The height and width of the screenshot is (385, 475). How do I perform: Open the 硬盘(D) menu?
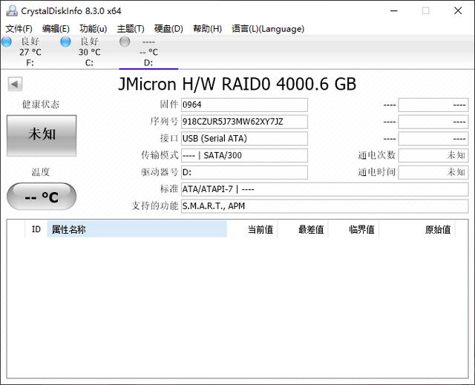(x=168, y=29)
